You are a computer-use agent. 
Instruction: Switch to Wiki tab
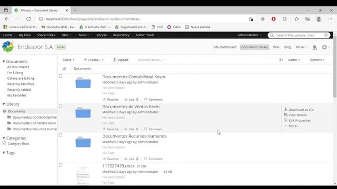[x=276, y=47]
